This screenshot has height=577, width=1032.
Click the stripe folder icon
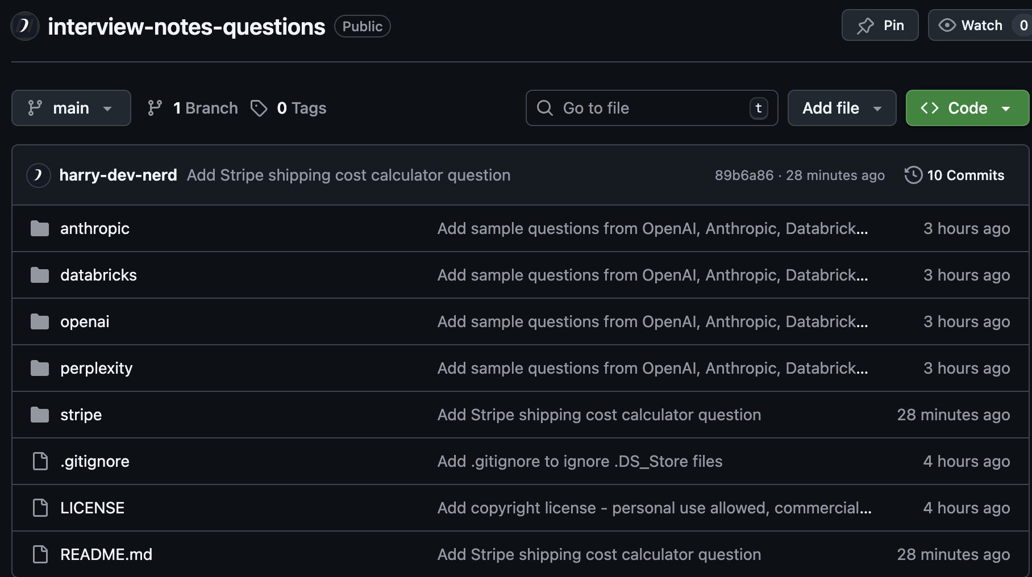39,415
